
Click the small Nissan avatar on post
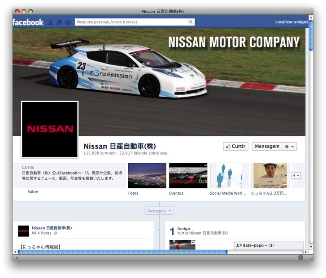point(23,231)
